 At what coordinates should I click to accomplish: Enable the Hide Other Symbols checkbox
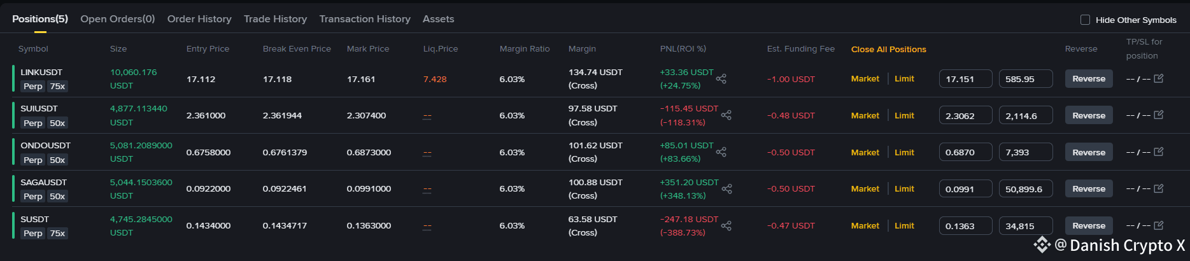[x=1086, y=20]
